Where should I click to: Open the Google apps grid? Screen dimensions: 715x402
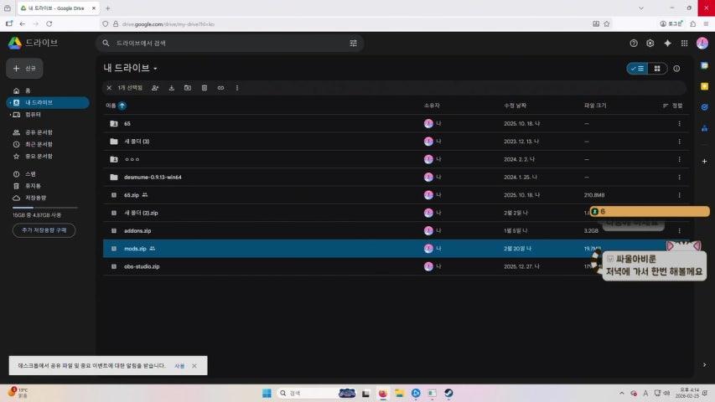point(685,43)
